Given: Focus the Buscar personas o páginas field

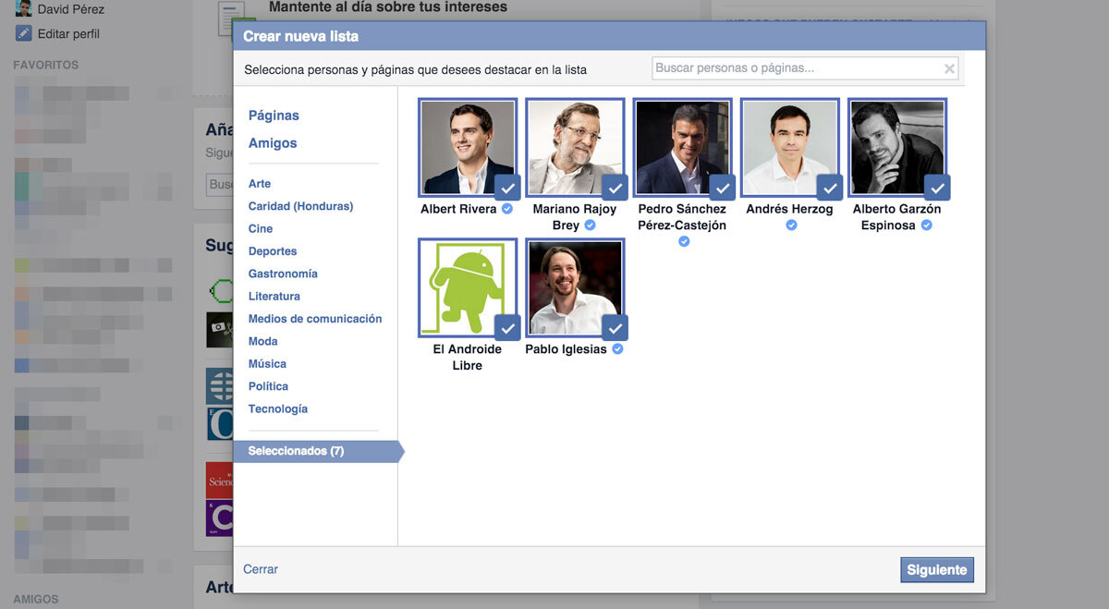Looking at the screenshot, I should pos(795,68).
